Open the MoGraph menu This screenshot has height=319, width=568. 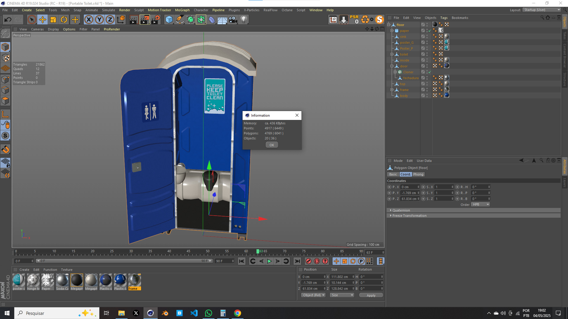tap(182, 10)
